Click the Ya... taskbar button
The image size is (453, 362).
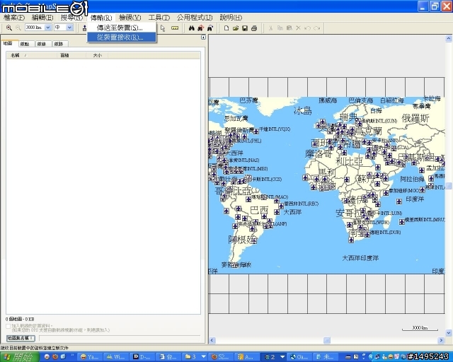point(89,357)
